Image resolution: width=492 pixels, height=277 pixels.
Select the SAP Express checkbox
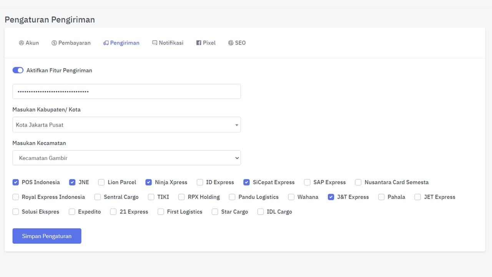point(307,182)
